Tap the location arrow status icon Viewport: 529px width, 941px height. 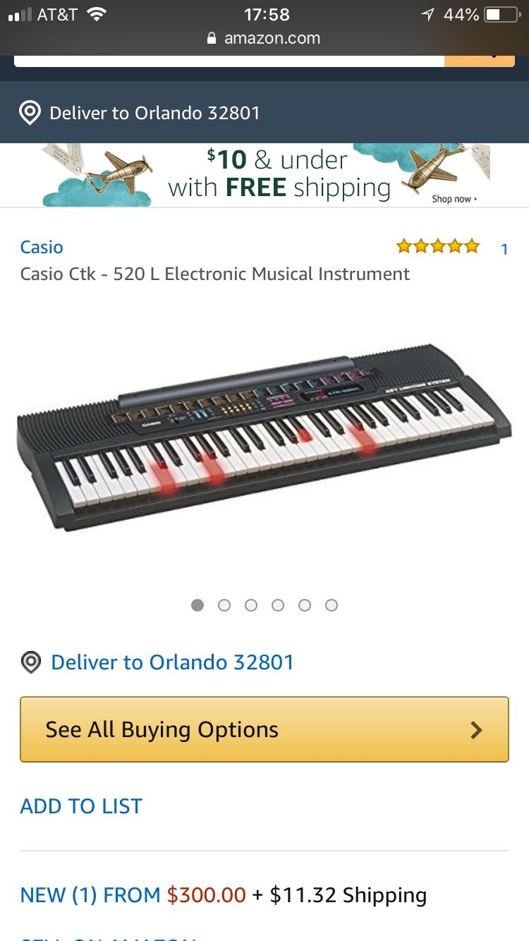pos(427,15)
